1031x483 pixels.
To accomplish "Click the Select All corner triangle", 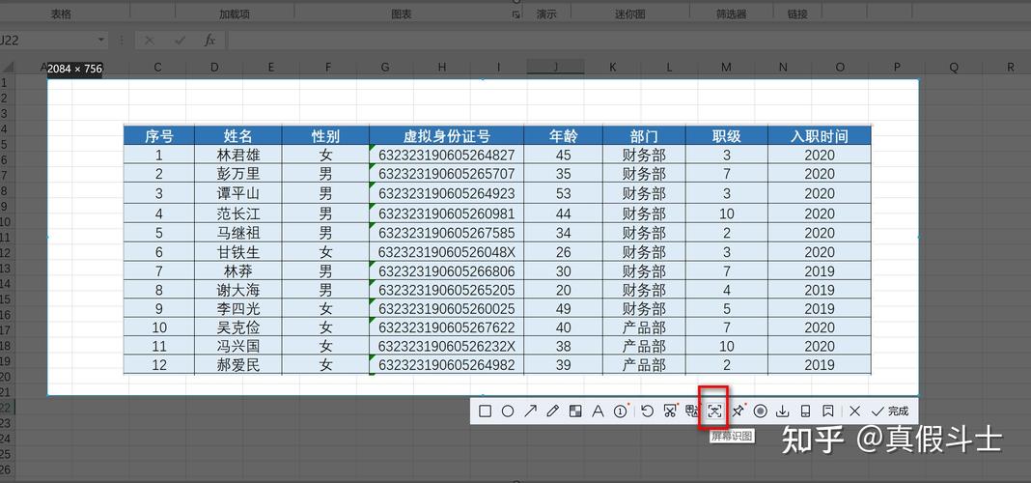I will pyautogui.click(x=7, y=67).
